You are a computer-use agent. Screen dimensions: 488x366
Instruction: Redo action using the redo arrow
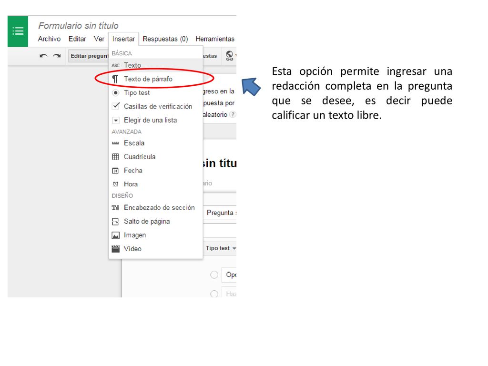point(57,56)
